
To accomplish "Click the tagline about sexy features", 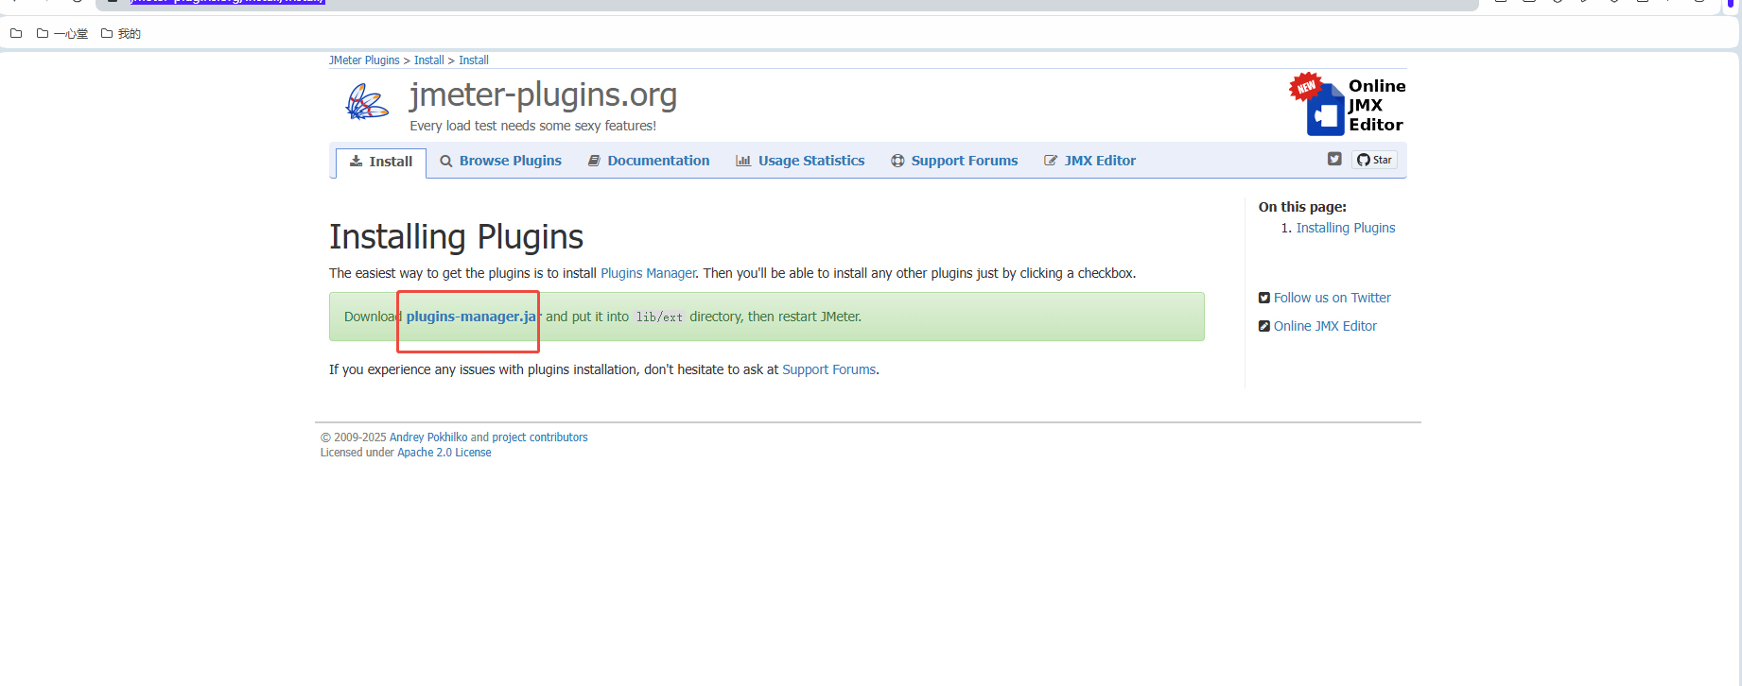I will 532,126.
